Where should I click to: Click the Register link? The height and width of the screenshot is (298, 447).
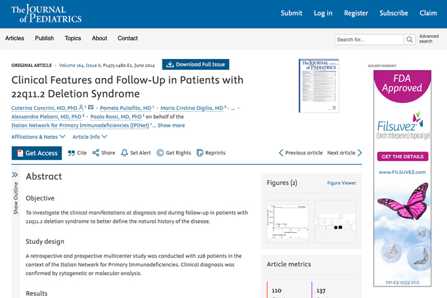click(356, 13)
